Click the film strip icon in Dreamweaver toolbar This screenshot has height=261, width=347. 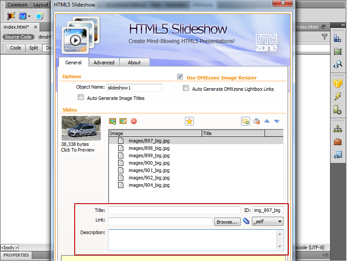click(11, 16)
